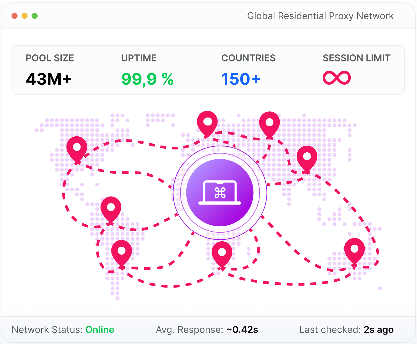Select the map pin over South America
Image resolution: width=417 pixels, height=344 pixels.
(x=122, y=254)
